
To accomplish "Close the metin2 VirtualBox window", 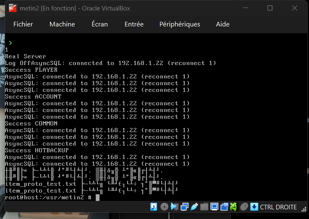I will click(x=295, y=8).
